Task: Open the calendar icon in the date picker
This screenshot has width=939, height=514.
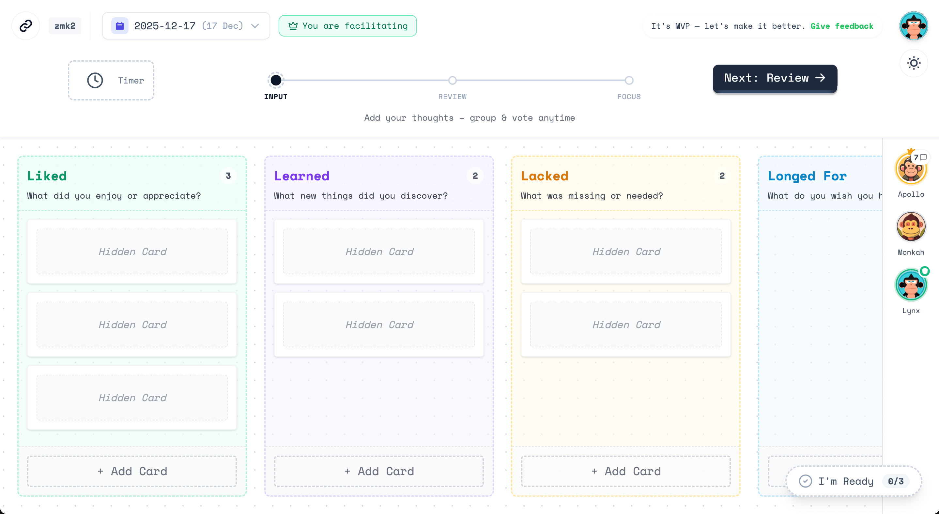Action: coord(120,25)
